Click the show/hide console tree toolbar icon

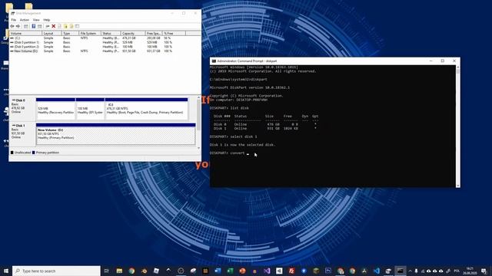click(x=26, y=26)
